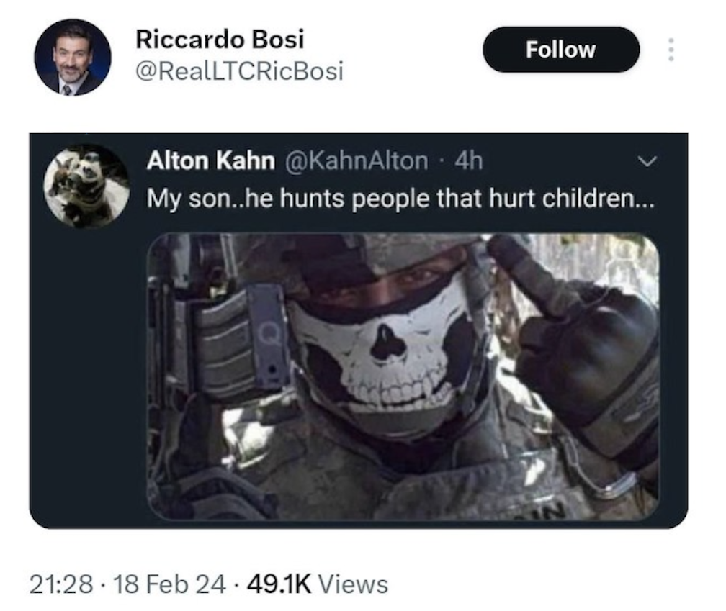Click the 21:28 post time
The width and height of the screenshot is (726, 611).
coord(61,584)
